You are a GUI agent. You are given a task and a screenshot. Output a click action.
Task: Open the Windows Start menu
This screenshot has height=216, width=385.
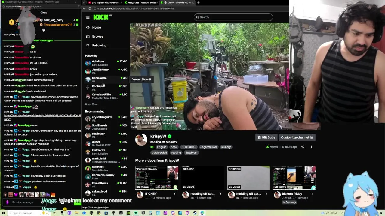pyautogui.click(x=4, y=213)
